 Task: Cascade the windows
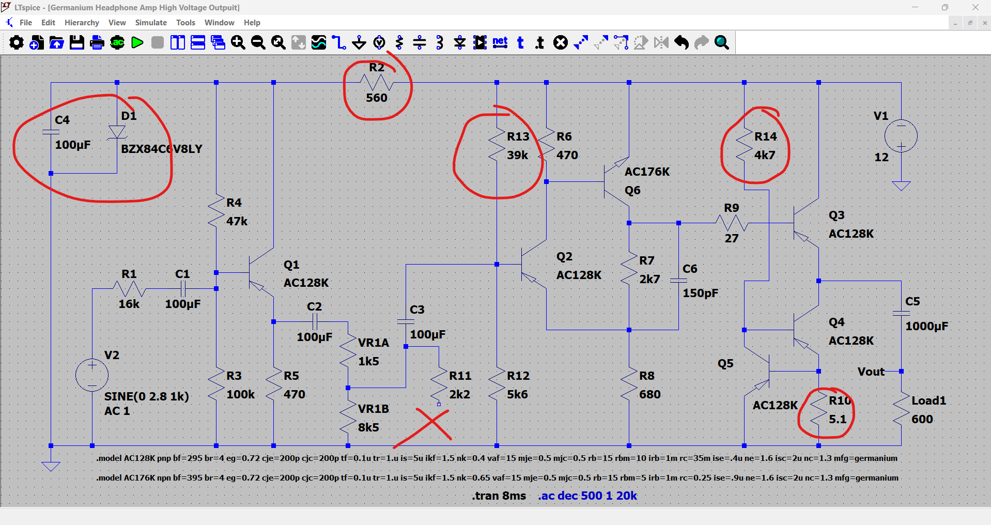(x=218, y=42)
